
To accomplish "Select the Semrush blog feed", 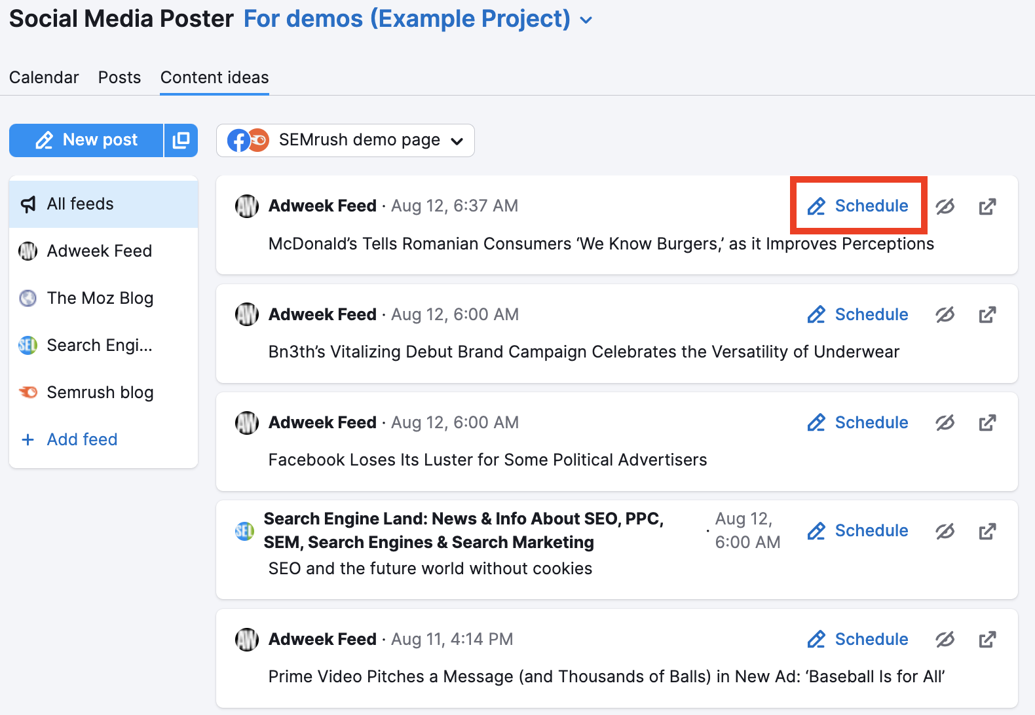I will tap(100, 392).
